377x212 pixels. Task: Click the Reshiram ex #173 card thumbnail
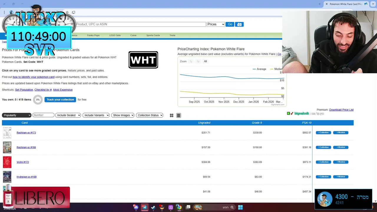[x=7, y=133]
